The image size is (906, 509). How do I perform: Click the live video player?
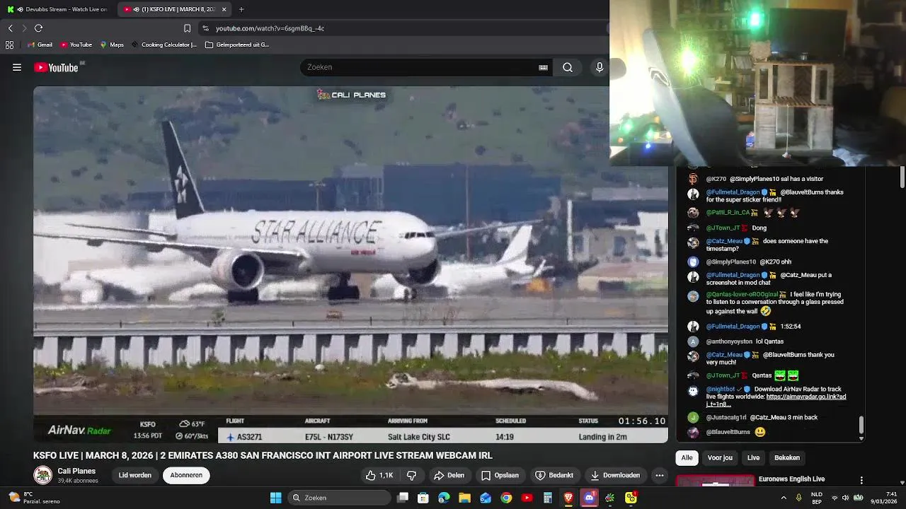point(350,264)
